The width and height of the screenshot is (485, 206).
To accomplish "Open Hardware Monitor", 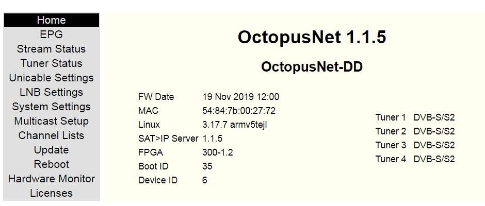I will point(51,179).
